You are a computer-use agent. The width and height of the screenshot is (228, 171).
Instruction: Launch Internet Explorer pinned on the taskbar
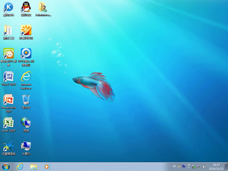pyautogui.click(x=20, y=166)
